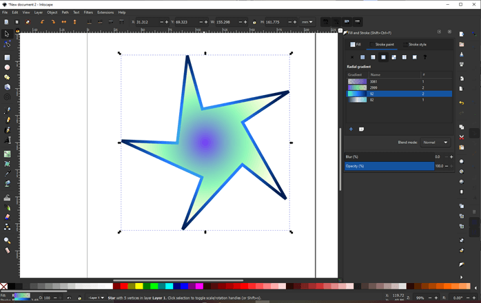Image resolution: width=481 pixels, height=303 pixels.
Task: Choose the Rectangle tool
Action: 7,58
